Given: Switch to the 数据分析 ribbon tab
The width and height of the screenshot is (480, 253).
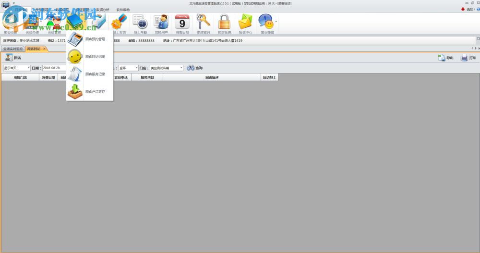Looking at the screenshot, I should 103,10.
